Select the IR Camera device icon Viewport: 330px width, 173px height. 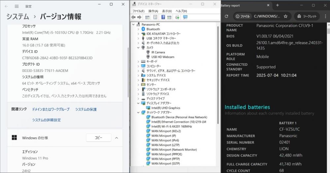[x=148, y=52]
